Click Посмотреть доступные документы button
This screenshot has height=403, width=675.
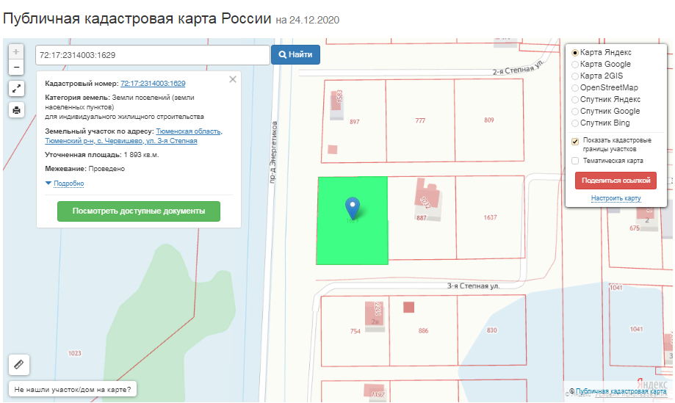[x=139, y=211]
